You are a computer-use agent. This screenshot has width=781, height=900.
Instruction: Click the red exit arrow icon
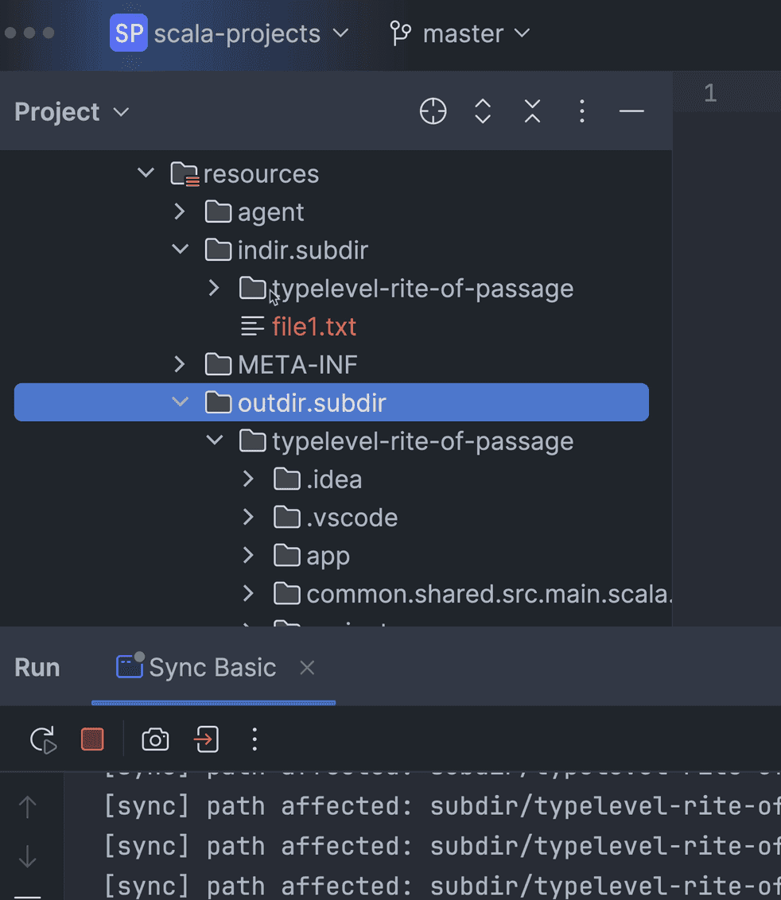click(x=206, y=740)
